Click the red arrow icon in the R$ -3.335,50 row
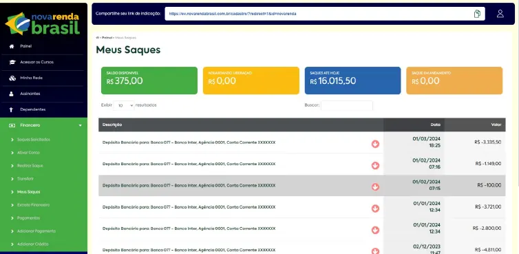The image size is (519, 254). coord(375,144)
